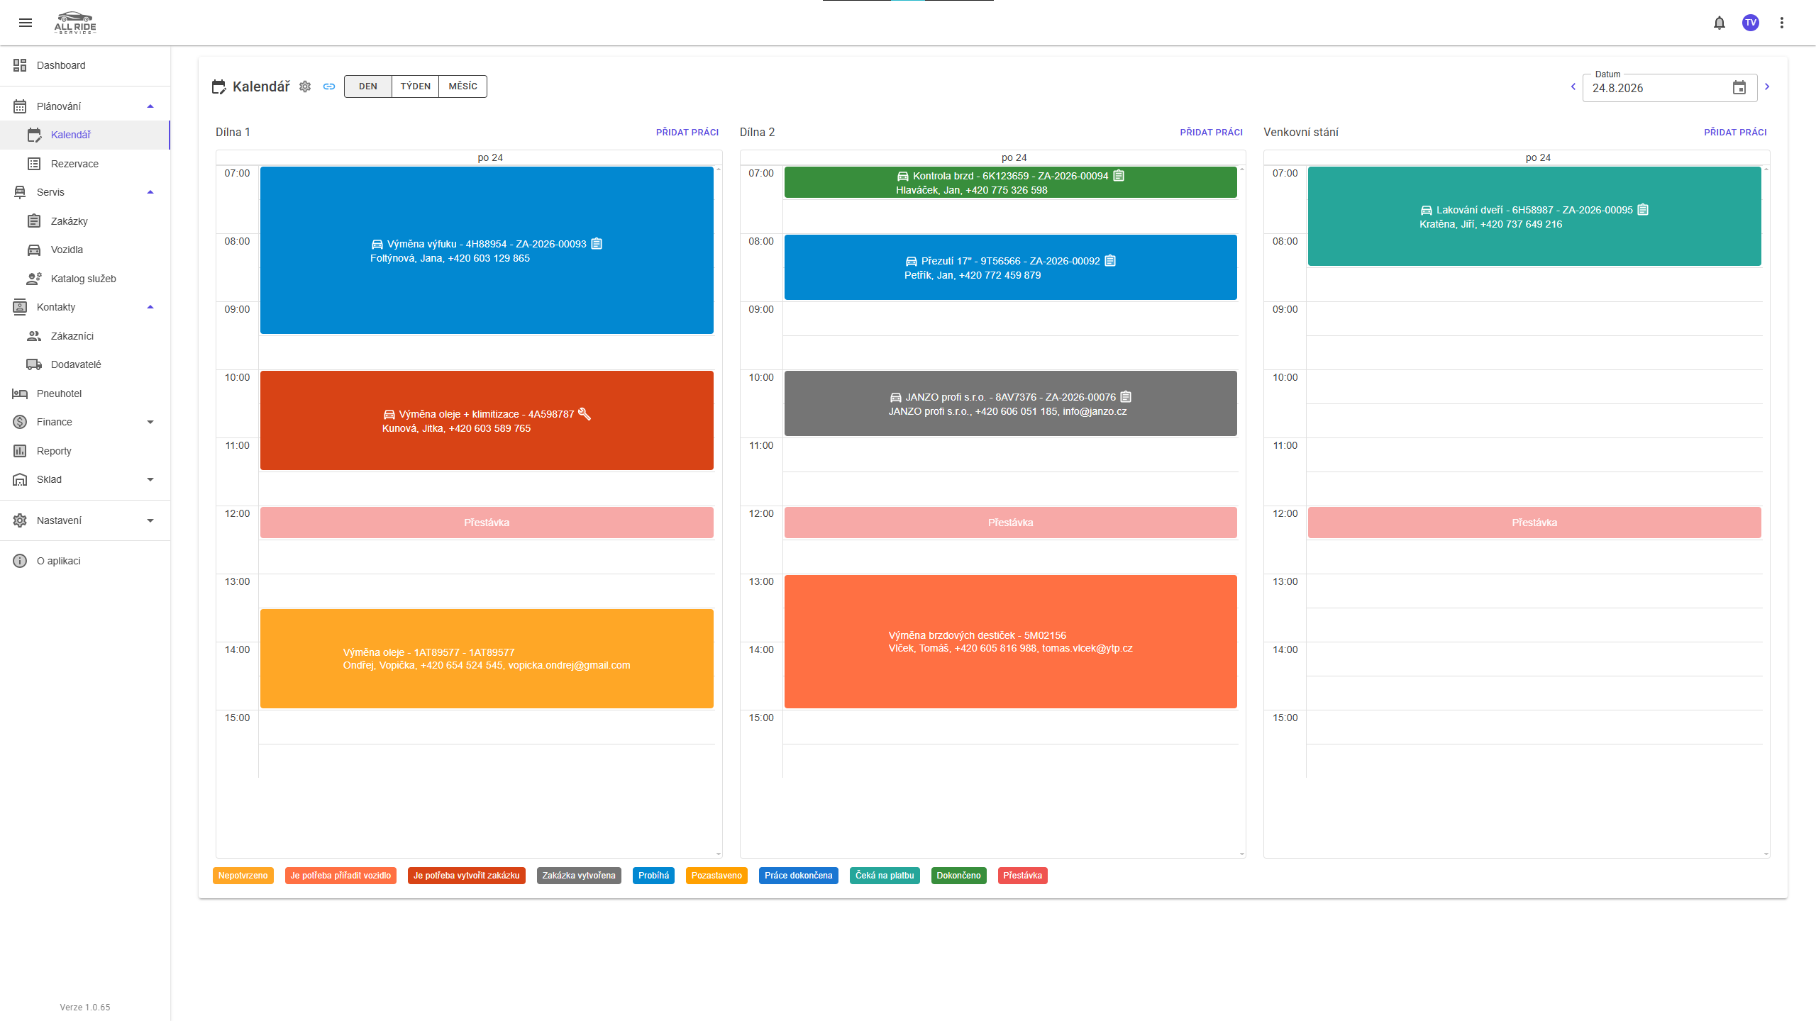Open Reporty in sidebar
Viewport: 1816px width, 1021px height.
pyautogui.click(x=85, y=451)
